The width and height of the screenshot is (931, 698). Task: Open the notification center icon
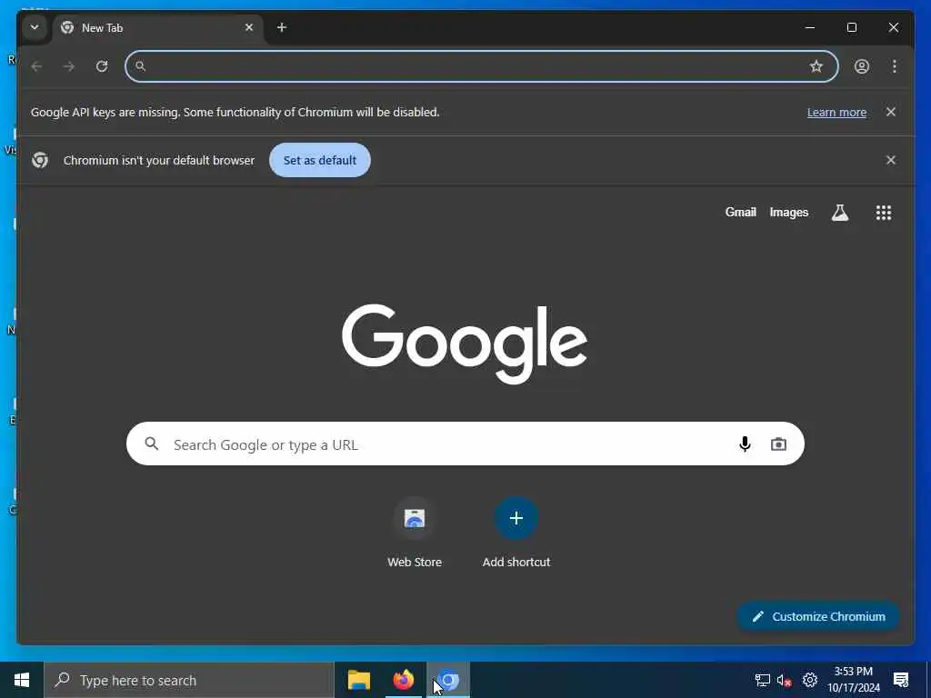(901, 680)
